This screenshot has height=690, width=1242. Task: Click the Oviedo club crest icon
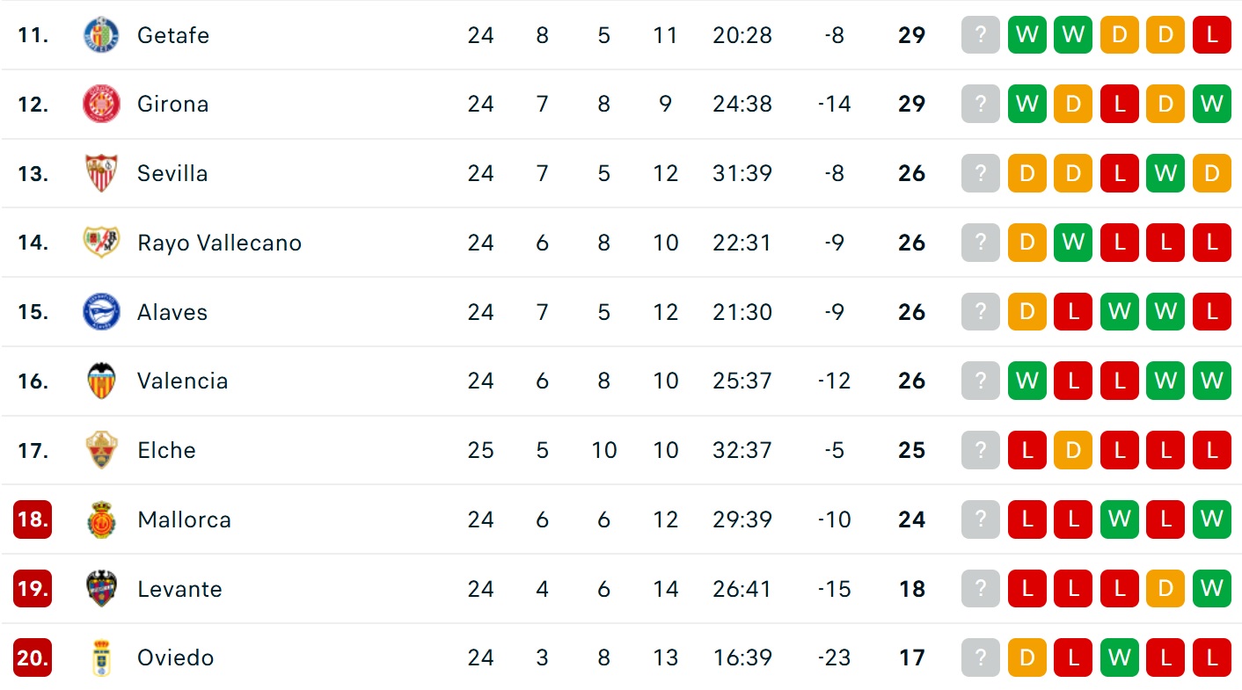point(101,658)
